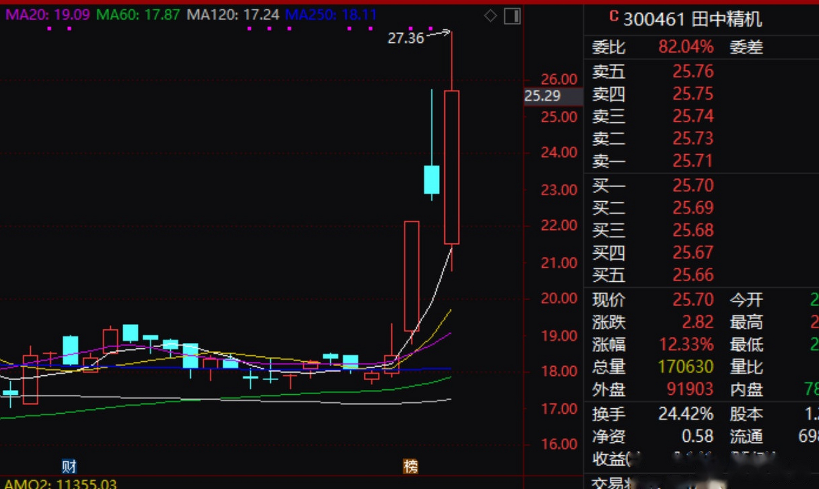Viewport: 819px width, 489px height.
Task: Click the MA60 indicator label
Action: [138, 15]
